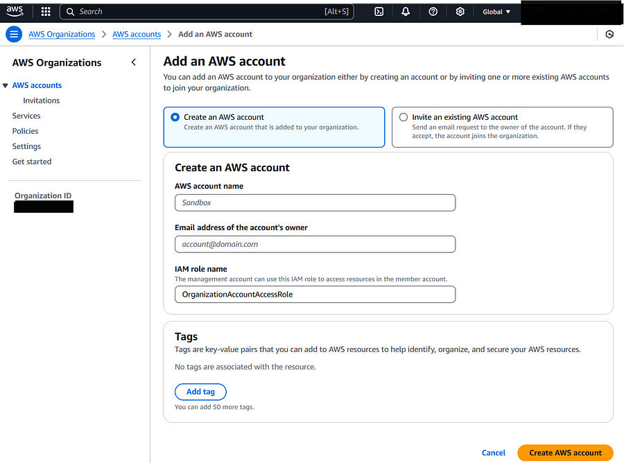Open Settings in the sidebar
Image resolution: width=624 pixels, height=463 pixels.
click(26, 146)
